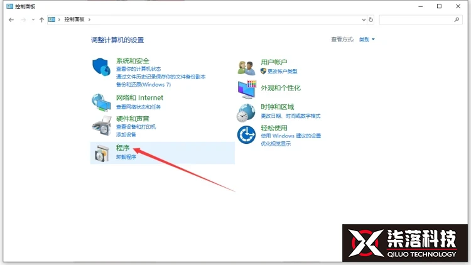Go up one level with up arrow

pyautogui.click(x=41, y=20)
